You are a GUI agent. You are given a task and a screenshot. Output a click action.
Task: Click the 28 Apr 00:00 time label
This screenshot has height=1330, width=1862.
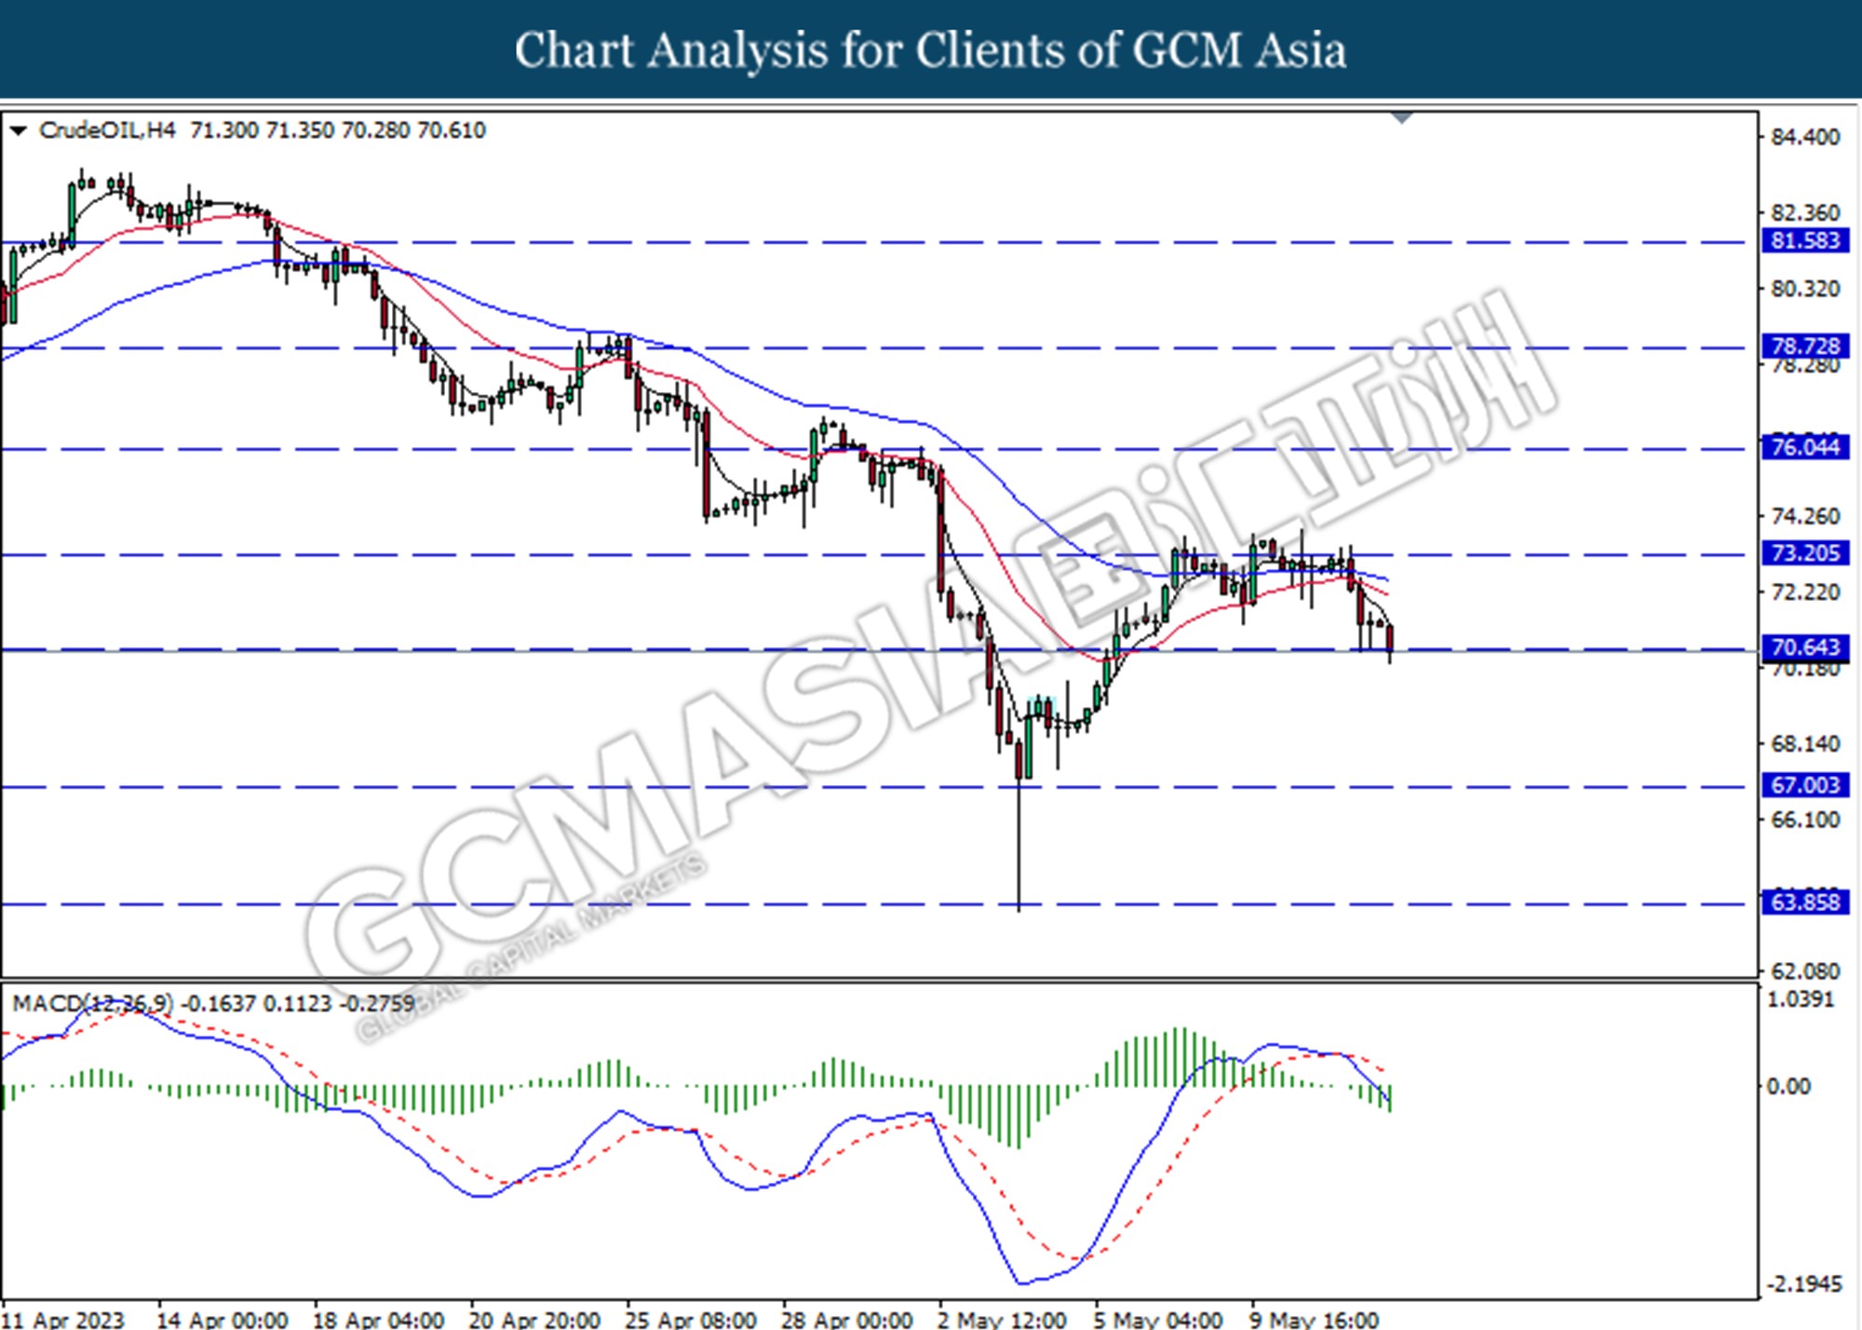(x=847, y=1319)
